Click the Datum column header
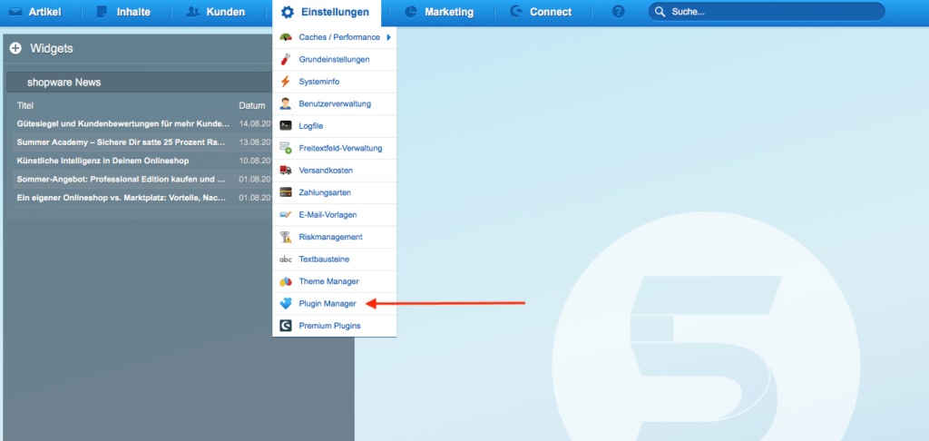929x441 pixels. coord(252,105)
